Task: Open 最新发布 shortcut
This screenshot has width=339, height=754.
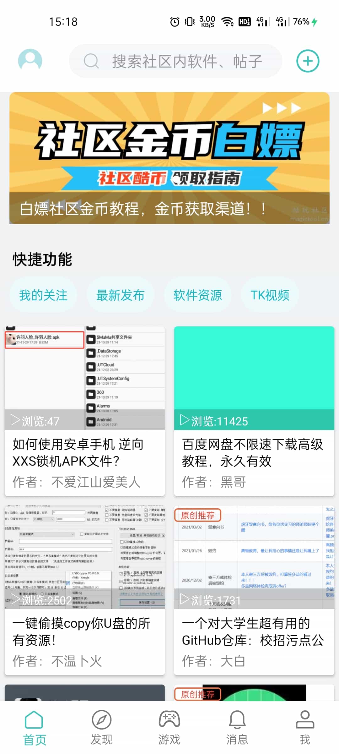Action: point(120,295)
